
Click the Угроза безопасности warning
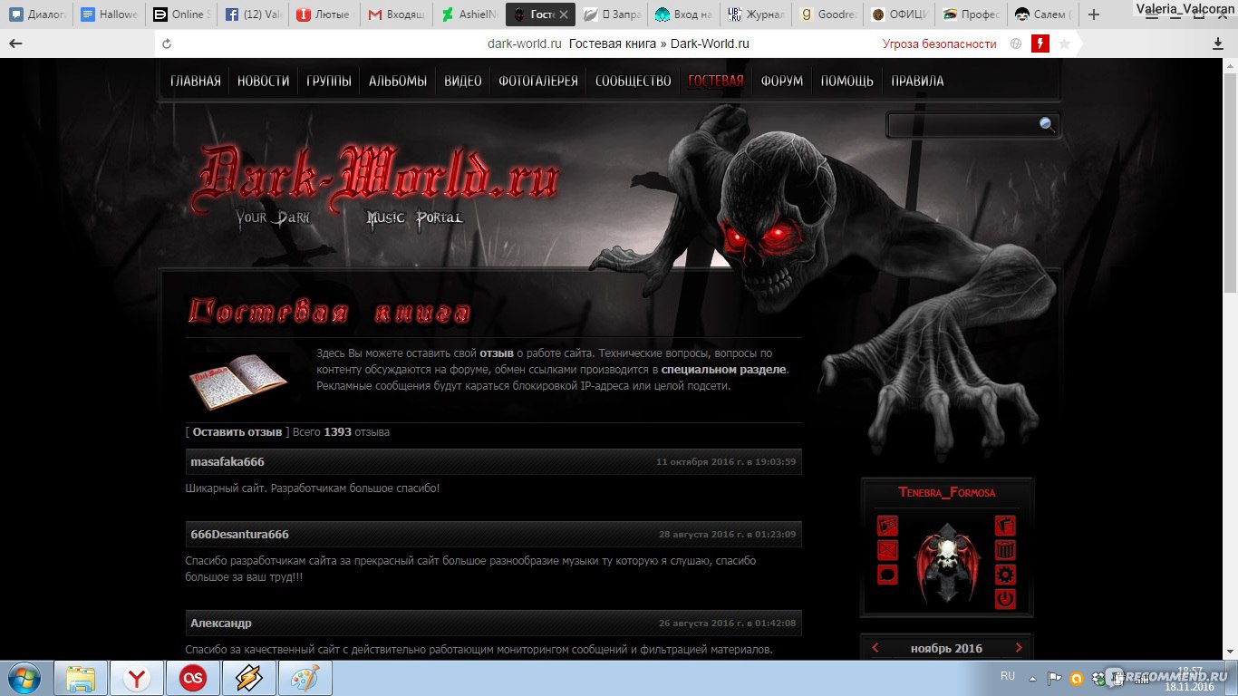(940, 43)
